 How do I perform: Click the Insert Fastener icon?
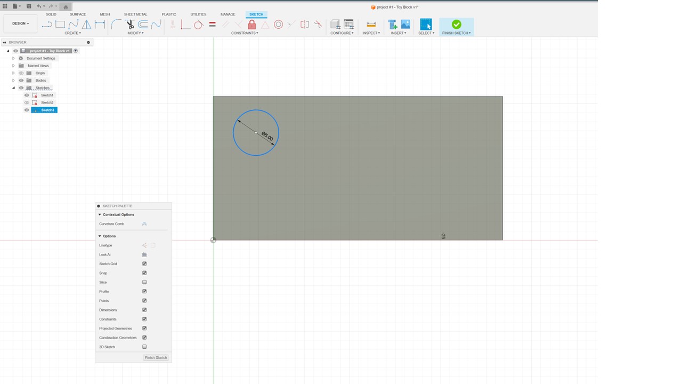393,25
